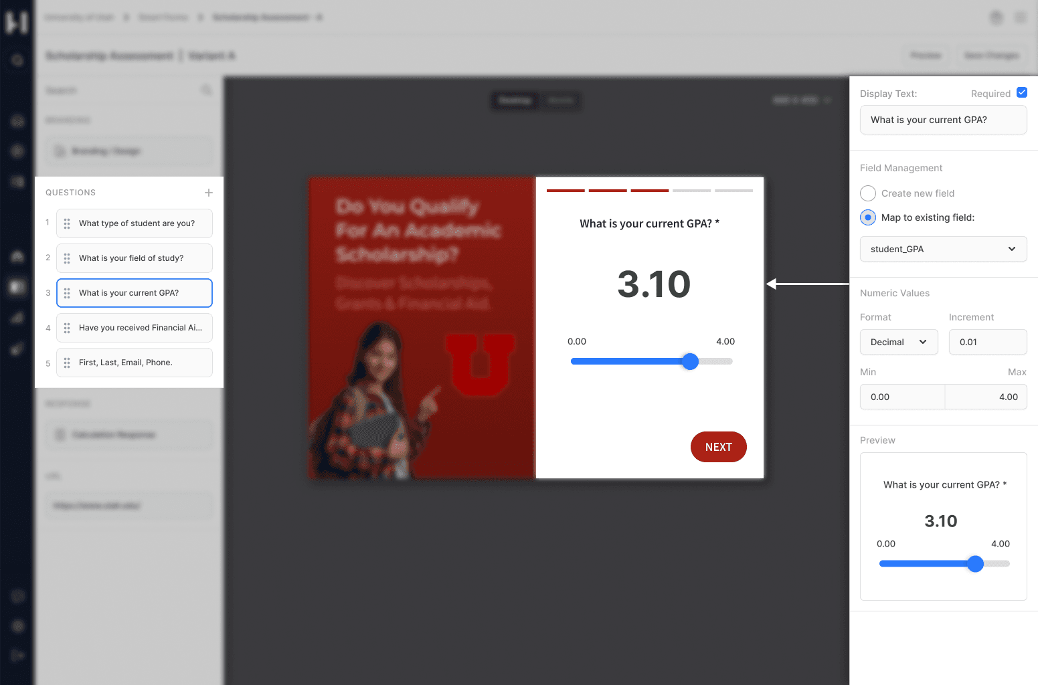The image size is (1038, 685).
Task: Click the large 3.10 value in the form canvas
Action: coord(654,284)
